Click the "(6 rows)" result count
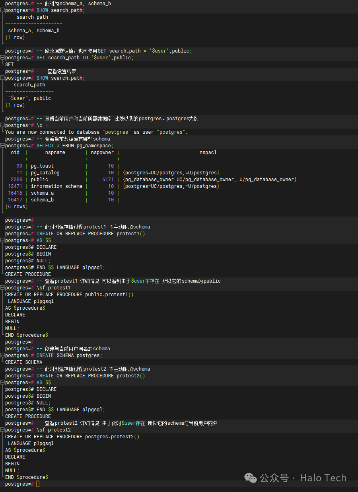The width and height of the screenshot is (358, 492). pyautogui.click(x=17, y=207)
